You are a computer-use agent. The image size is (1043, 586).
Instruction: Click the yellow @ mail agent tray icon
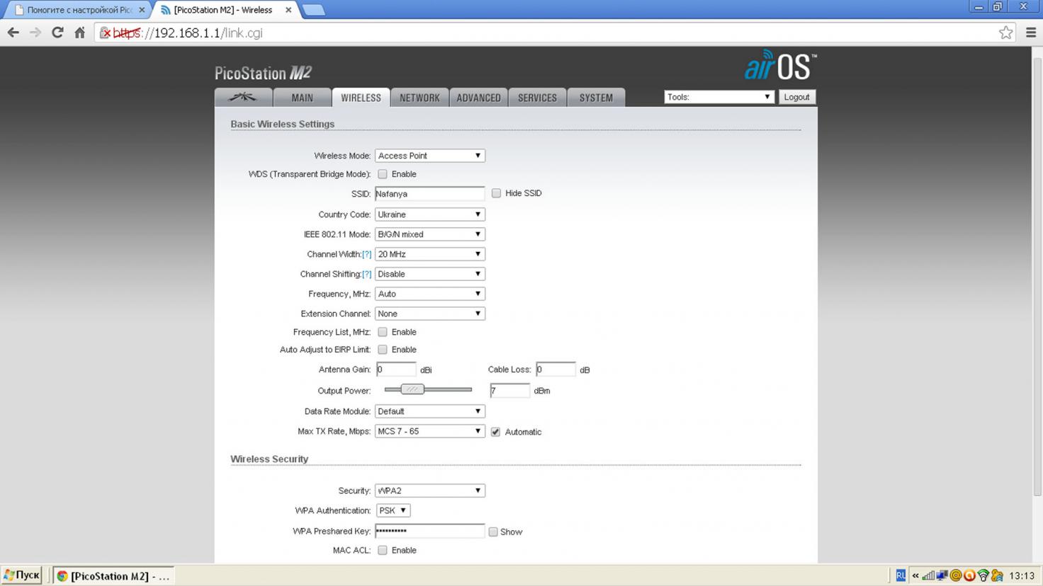[x=956, y=576]
